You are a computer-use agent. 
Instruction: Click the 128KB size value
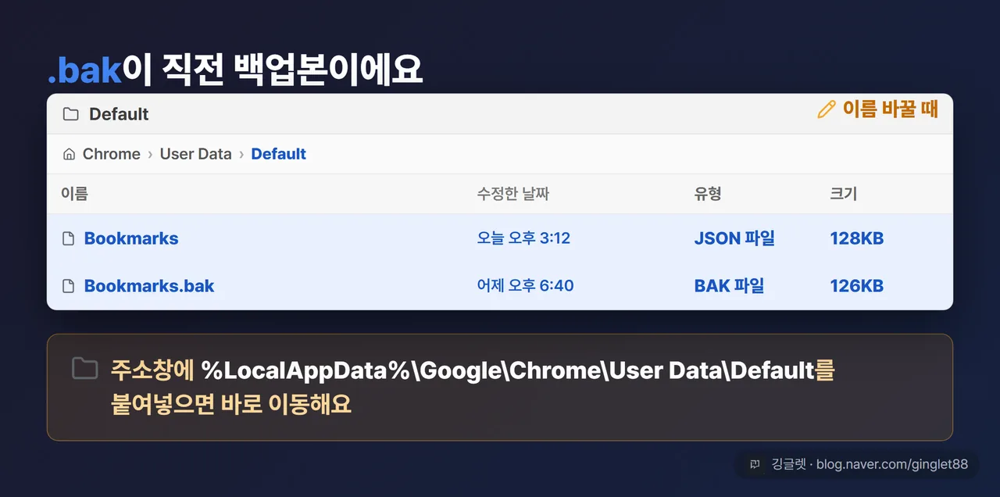(857, 238)
